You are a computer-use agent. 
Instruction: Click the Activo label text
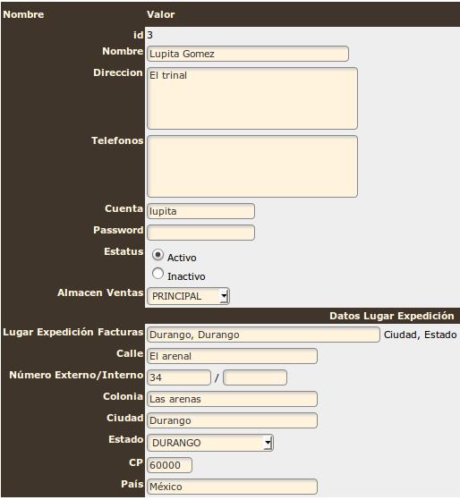click(x=182, y=258)
